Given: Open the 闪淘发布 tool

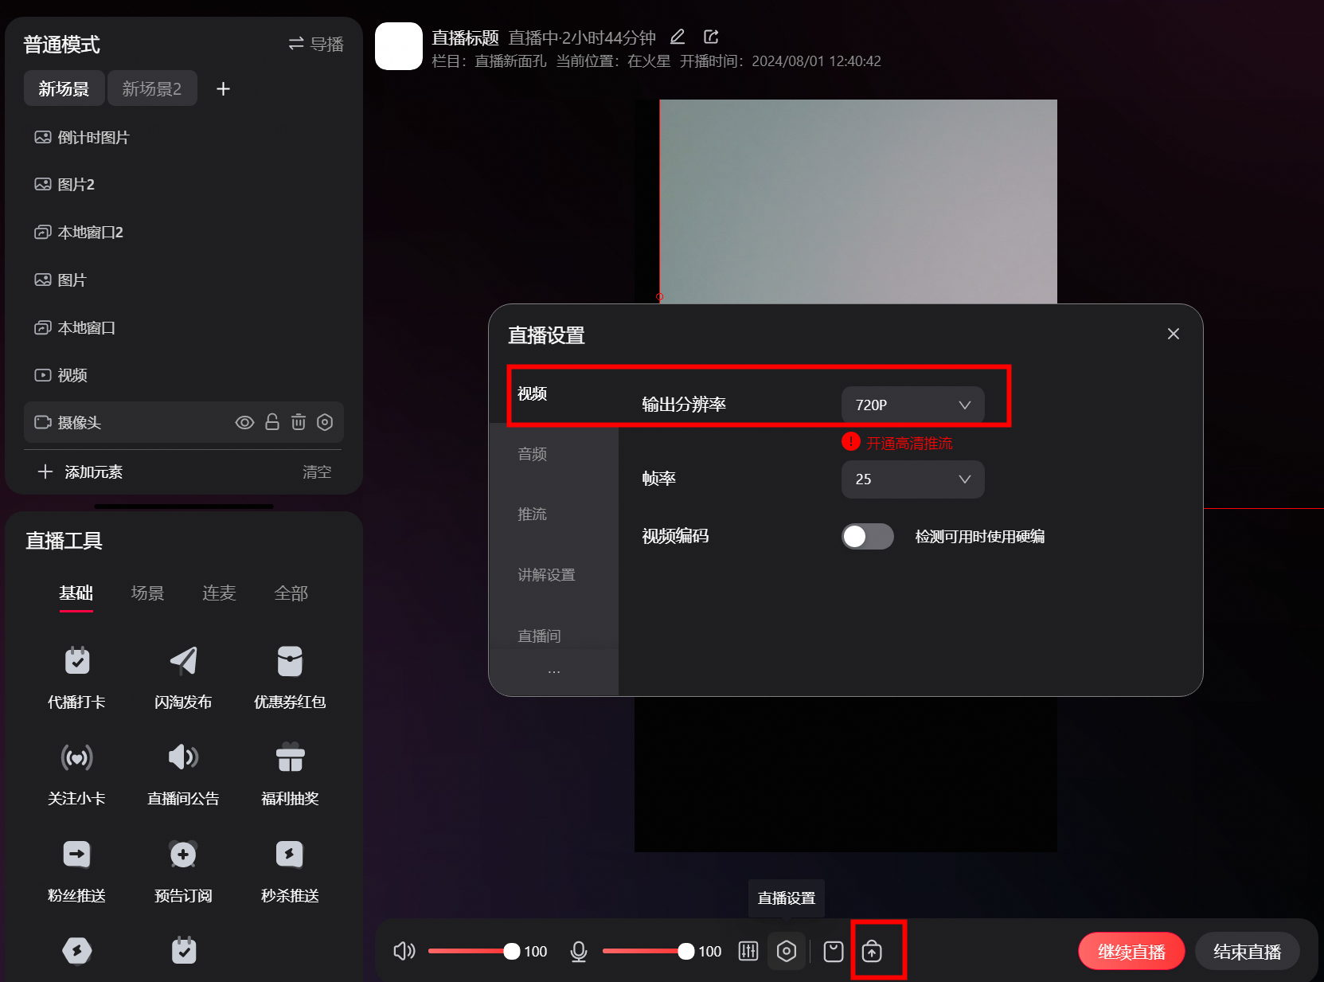Looking at the screenshot, I should tap(183, 677).
